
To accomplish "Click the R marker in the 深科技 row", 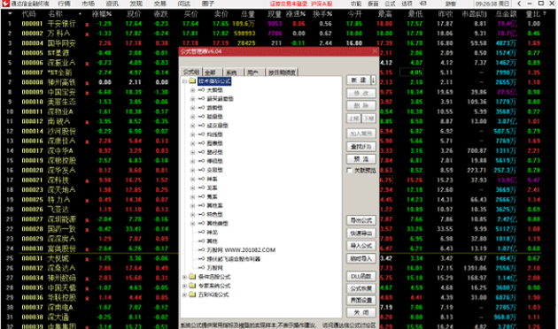I will pos(87,180).
